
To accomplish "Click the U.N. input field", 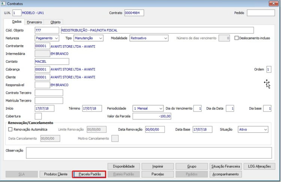I will (x=17, y=13).
